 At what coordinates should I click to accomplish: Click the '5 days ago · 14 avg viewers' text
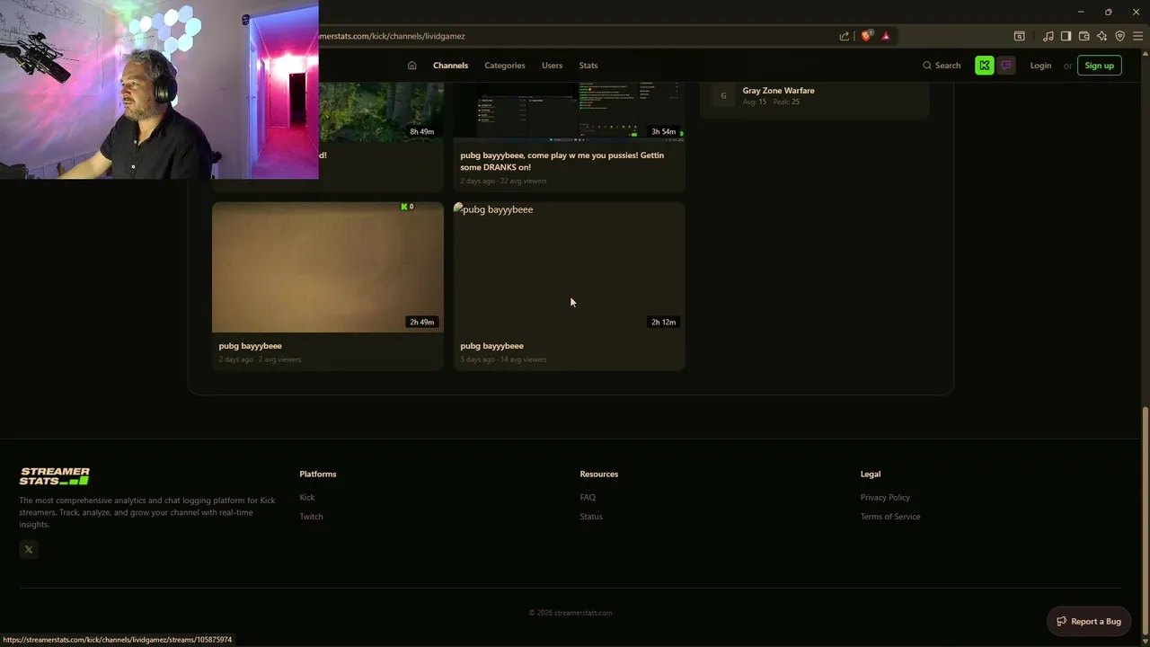coord(503,359)
